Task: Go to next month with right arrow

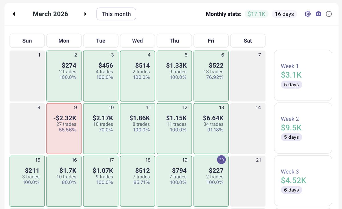Action: click(85, 14)
